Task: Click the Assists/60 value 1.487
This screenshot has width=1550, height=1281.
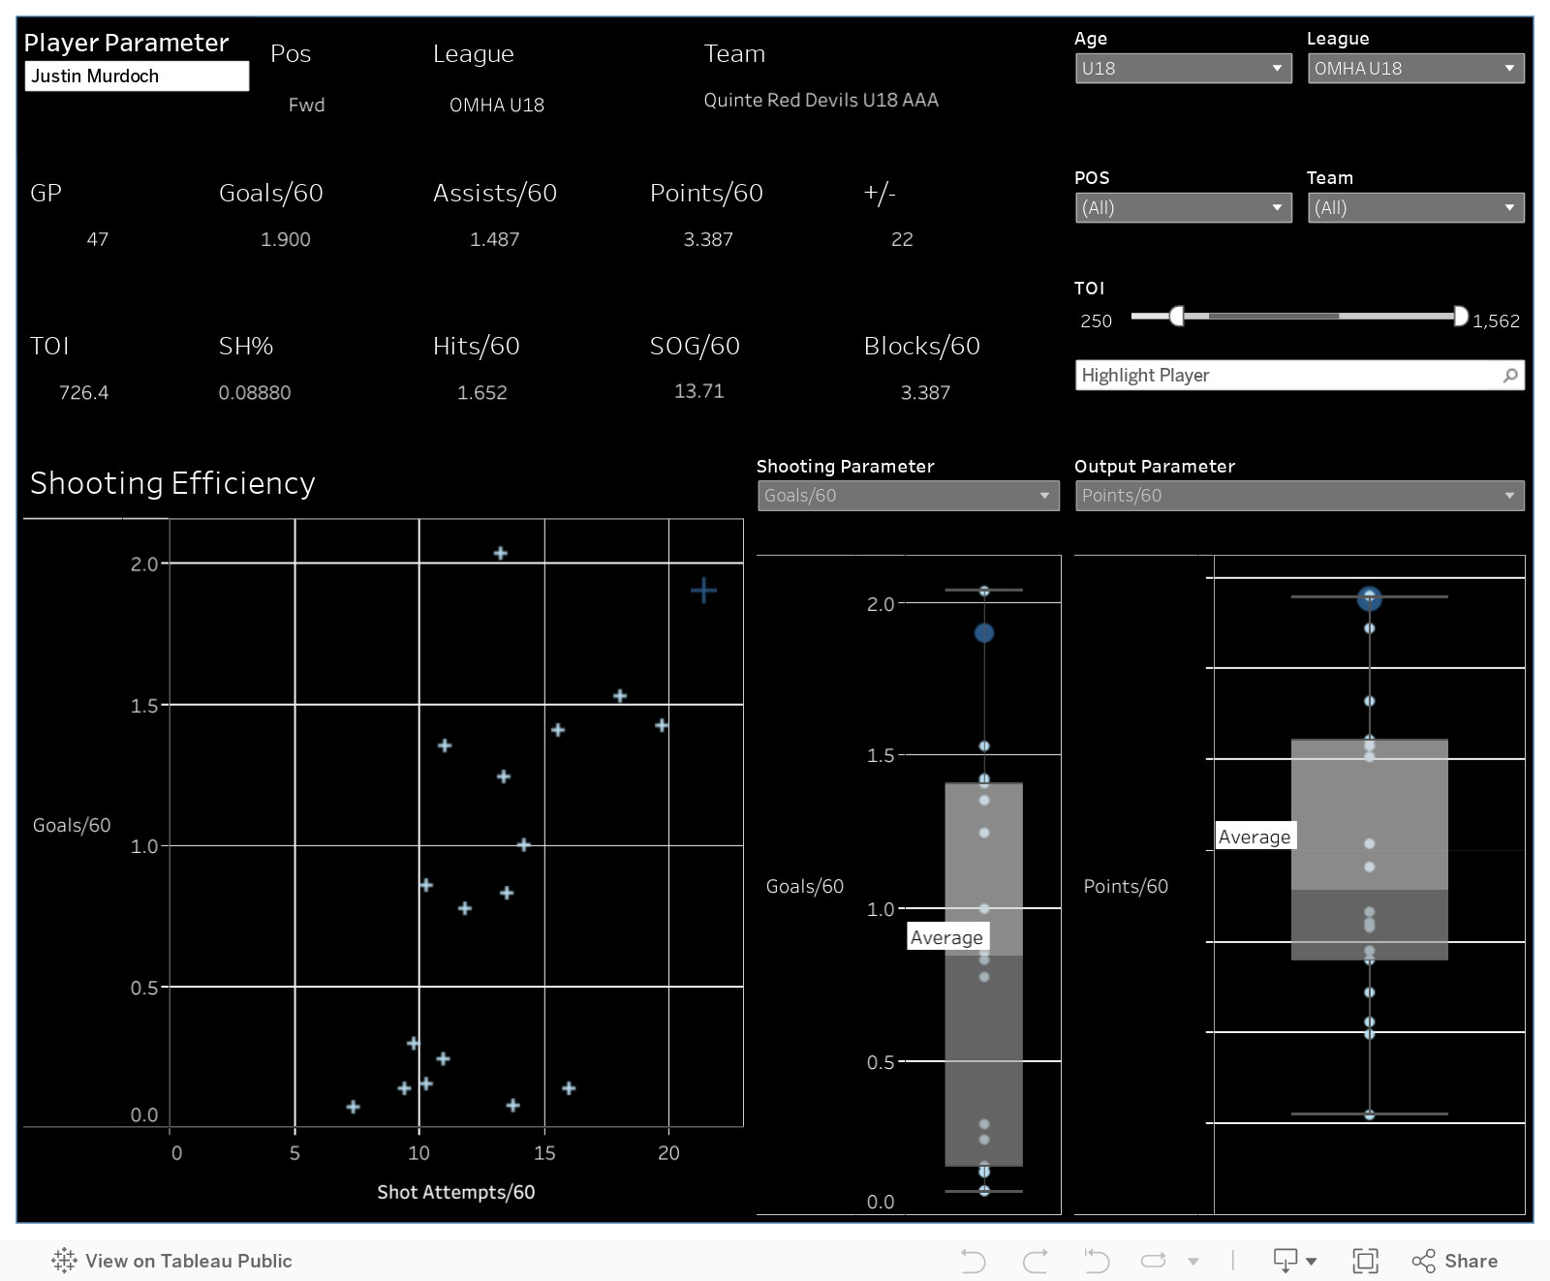Action: (x=495, y=239)
